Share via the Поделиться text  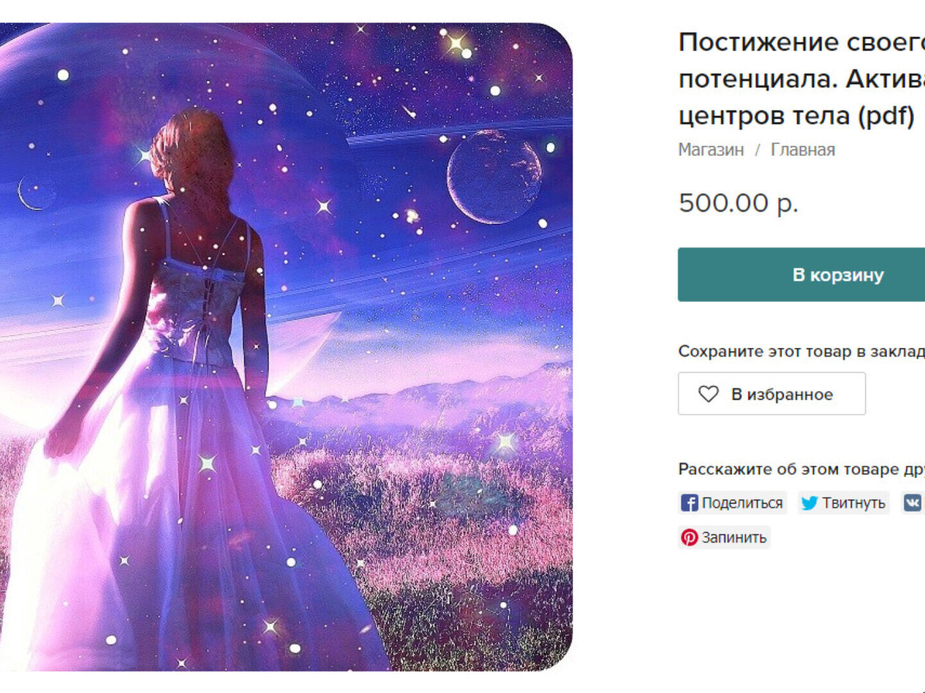742,503
